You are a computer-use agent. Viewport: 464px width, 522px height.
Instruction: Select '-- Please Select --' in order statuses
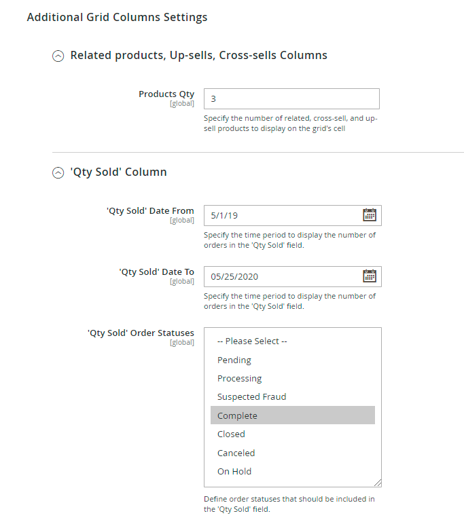(x=252, y=341)
